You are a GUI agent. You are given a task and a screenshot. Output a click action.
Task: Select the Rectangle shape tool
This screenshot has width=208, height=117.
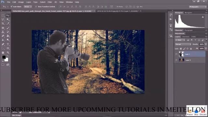8,48
